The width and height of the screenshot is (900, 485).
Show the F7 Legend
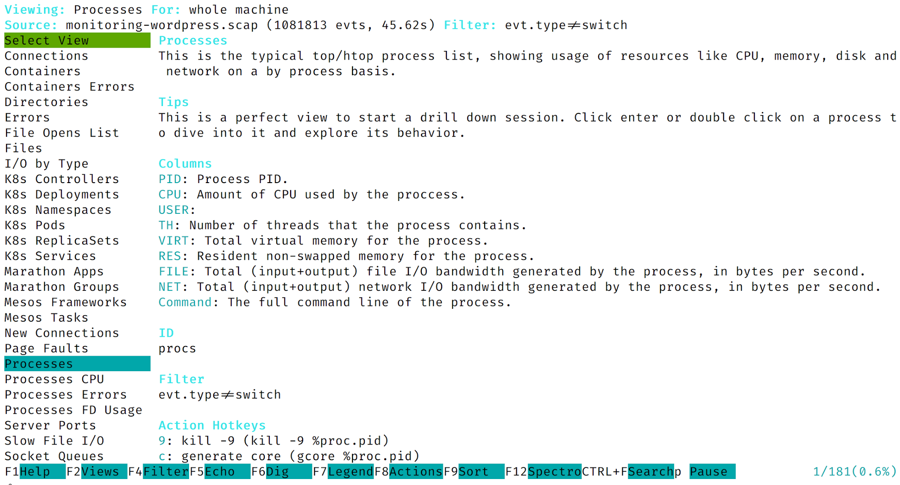coord(350,472)
